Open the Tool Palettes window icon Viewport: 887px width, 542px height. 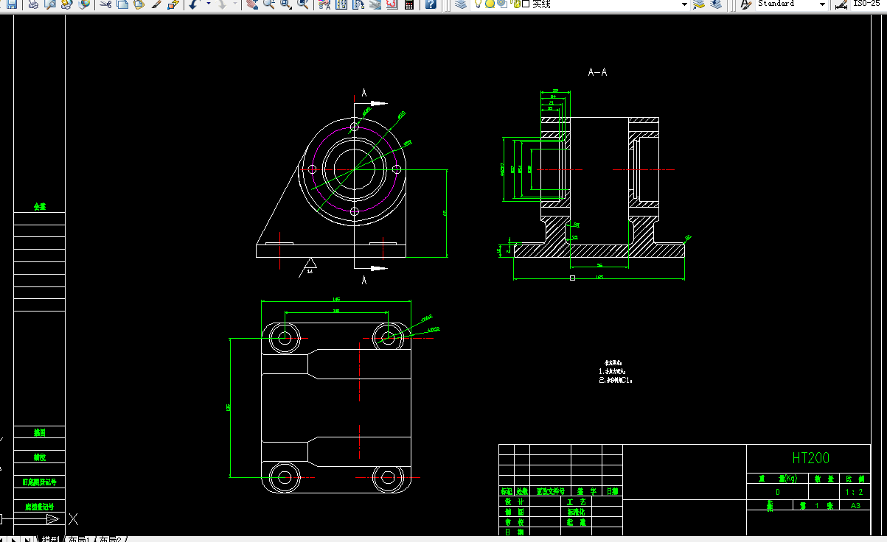coord(358,4)
